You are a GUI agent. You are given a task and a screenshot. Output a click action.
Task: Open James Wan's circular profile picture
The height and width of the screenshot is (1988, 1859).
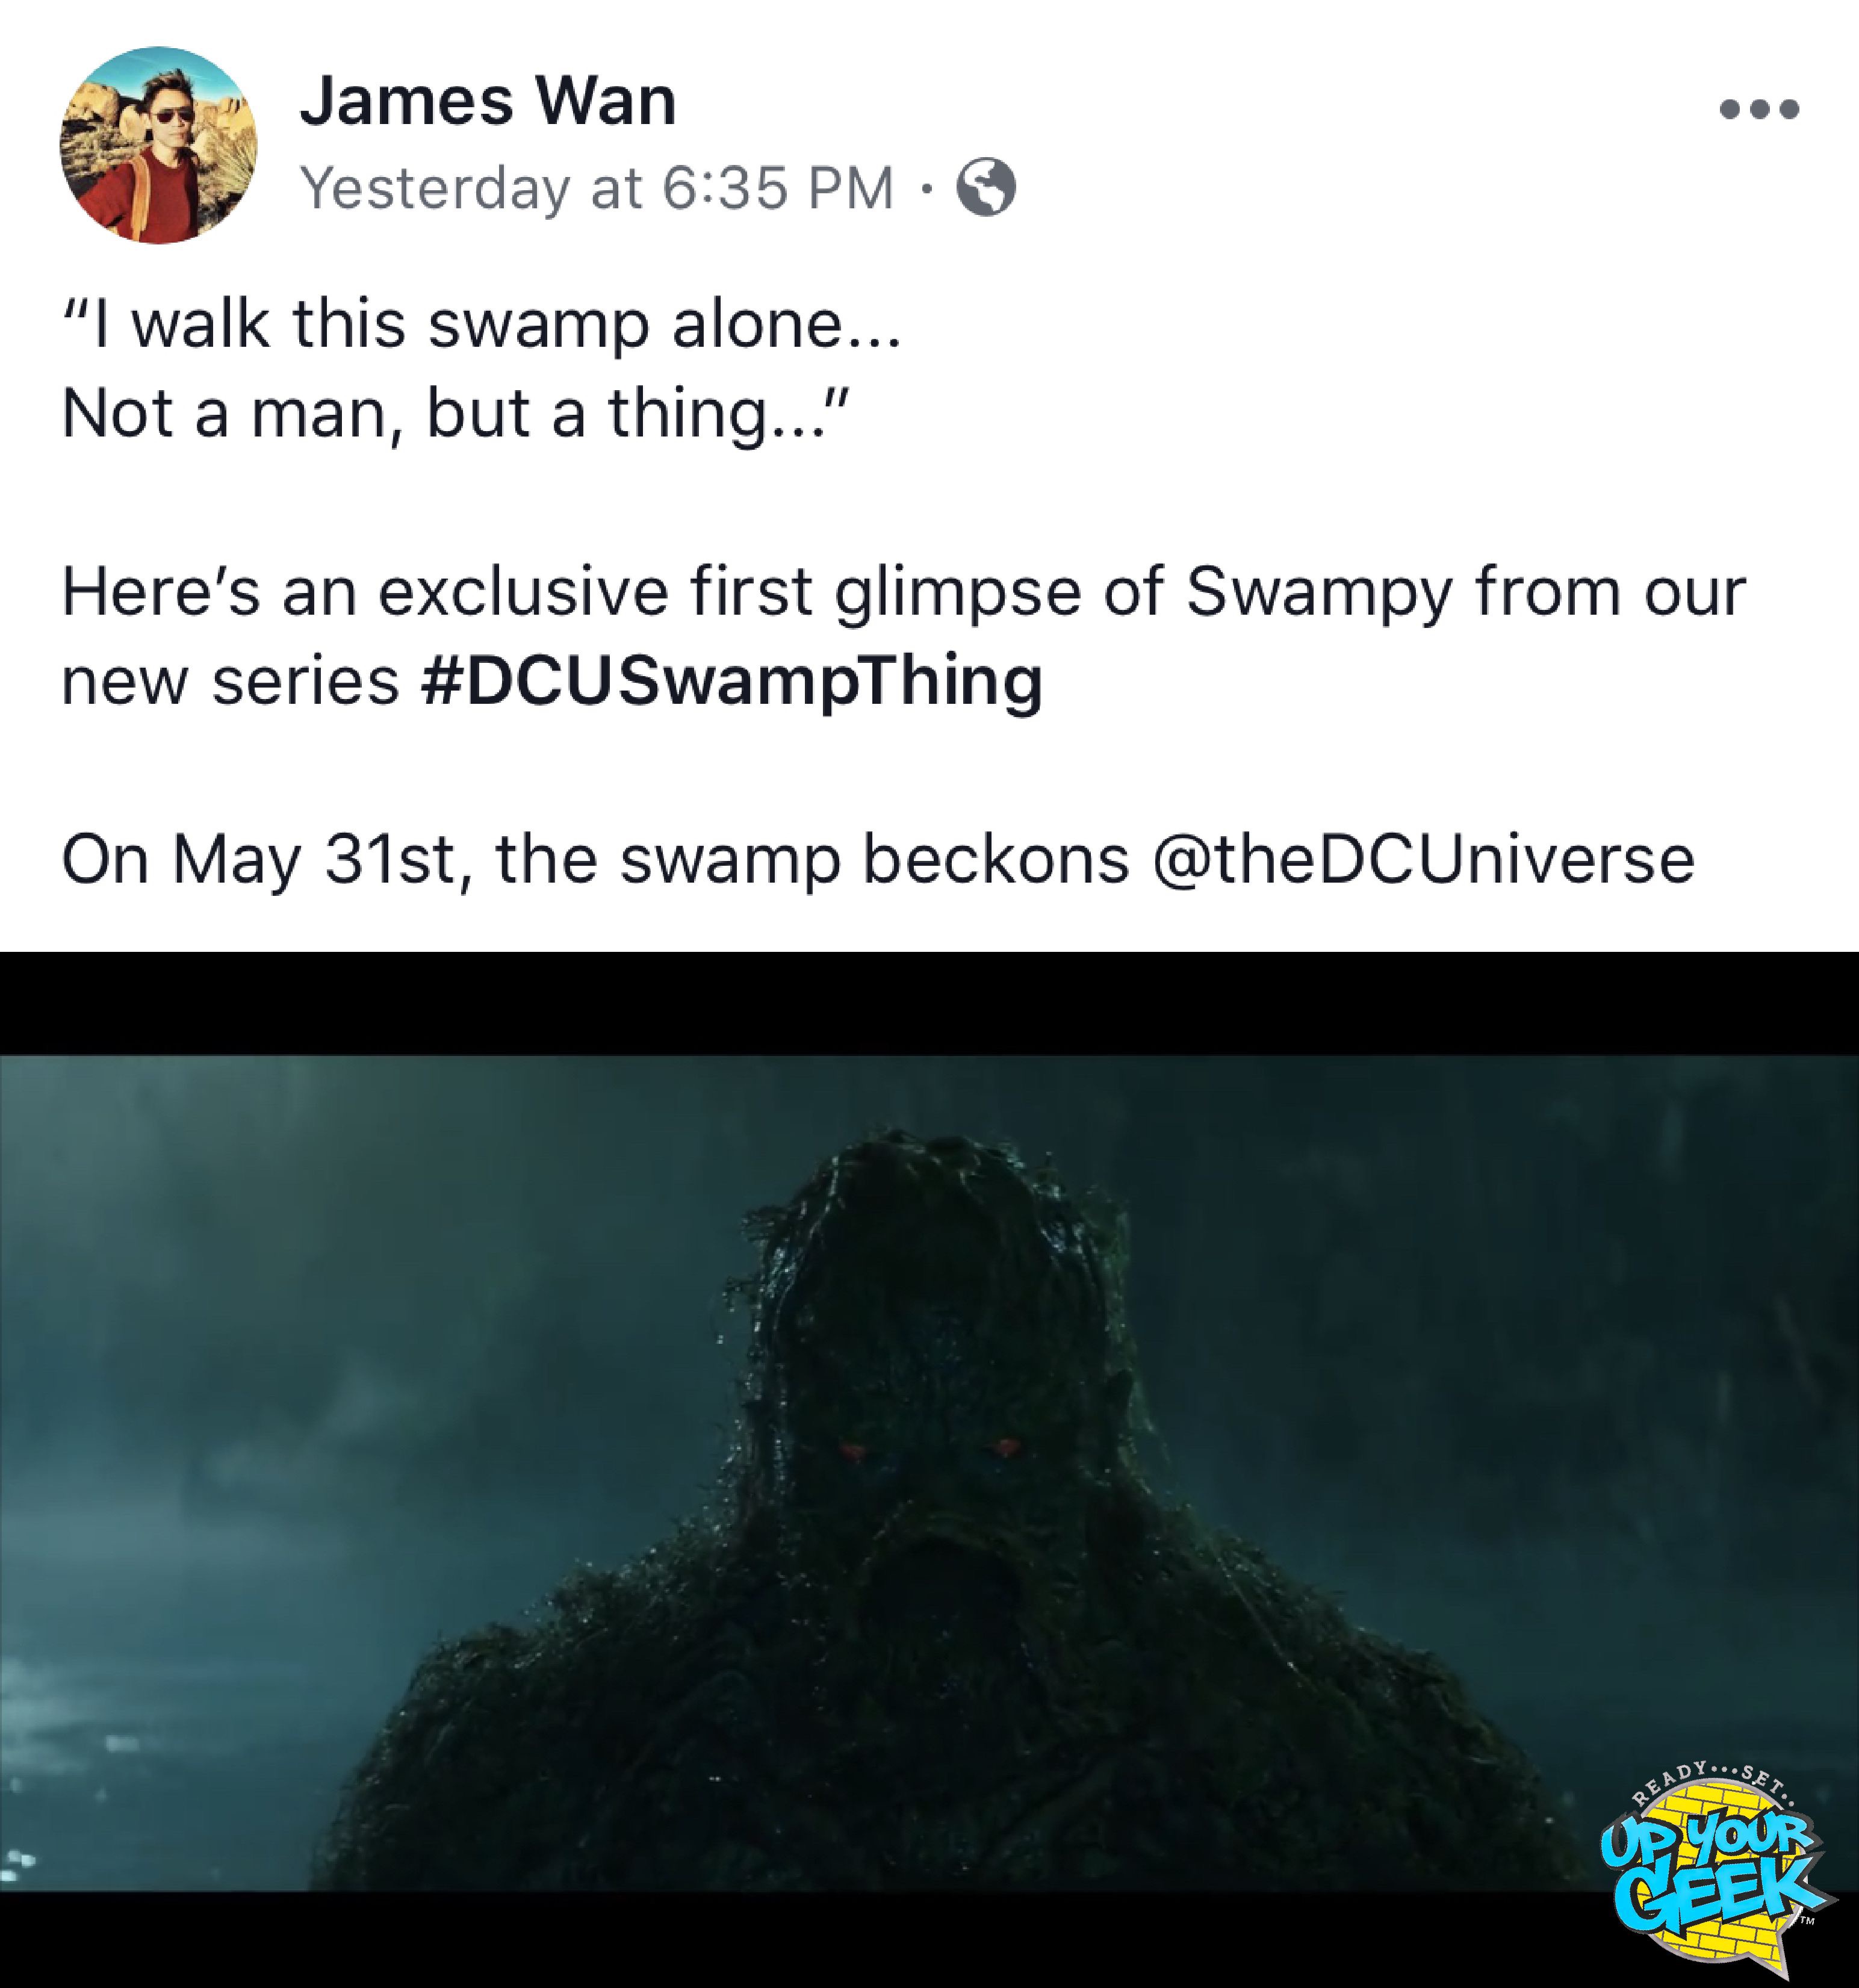pyautogui.click(x=158, y=145)
